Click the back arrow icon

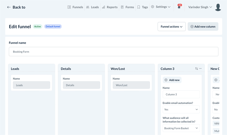(9, 7)
